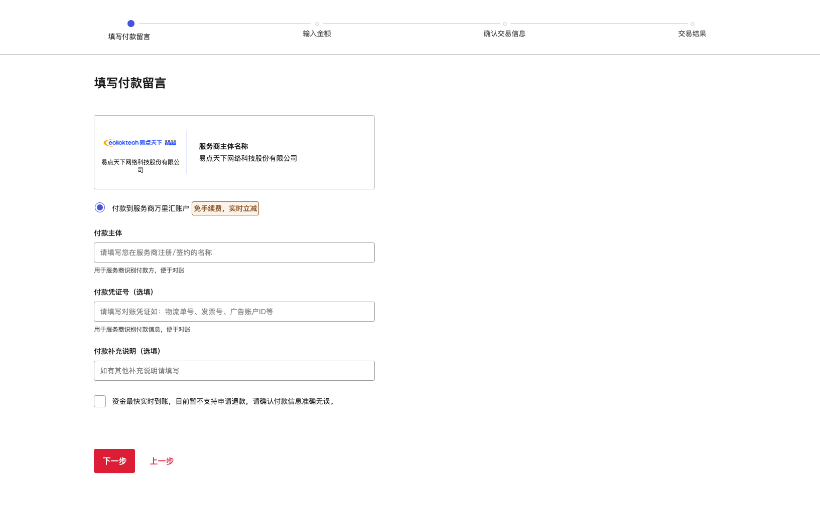
Task: Click the 付款凭证号 input field
Action: pos(234,311)
